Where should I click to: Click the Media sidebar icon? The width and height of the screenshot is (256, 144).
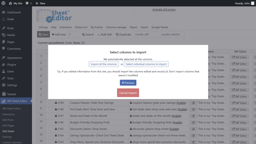coord(4,35)
